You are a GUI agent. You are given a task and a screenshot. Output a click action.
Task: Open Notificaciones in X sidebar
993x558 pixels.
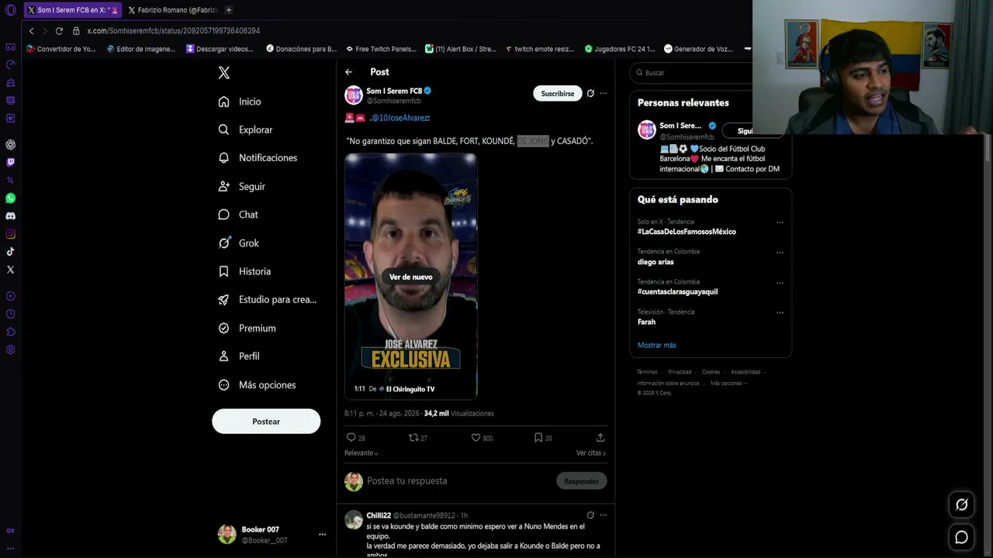(258, 157)
